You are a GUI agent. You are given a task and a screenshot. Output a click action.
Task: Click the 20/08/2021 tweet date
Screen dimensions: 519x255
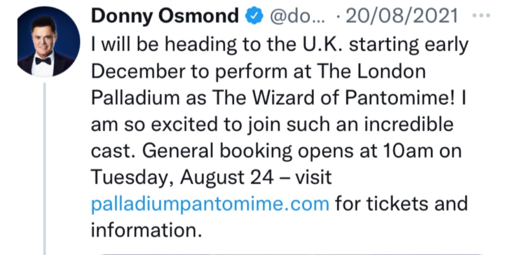coord(401,17)
